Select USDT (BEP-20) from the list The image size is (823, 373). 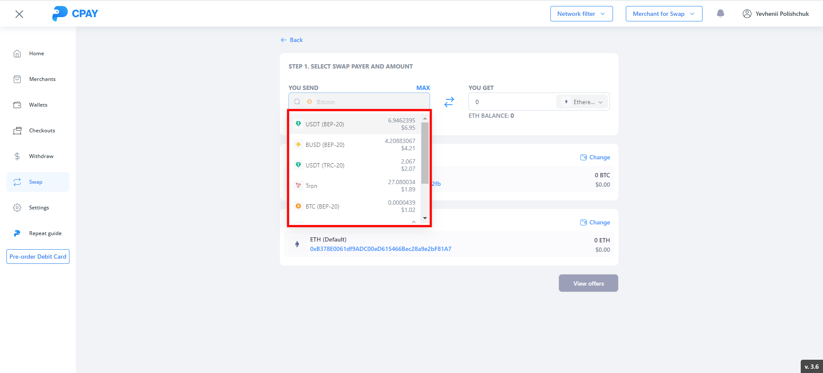pyautogui.click(x=324, y=124)
